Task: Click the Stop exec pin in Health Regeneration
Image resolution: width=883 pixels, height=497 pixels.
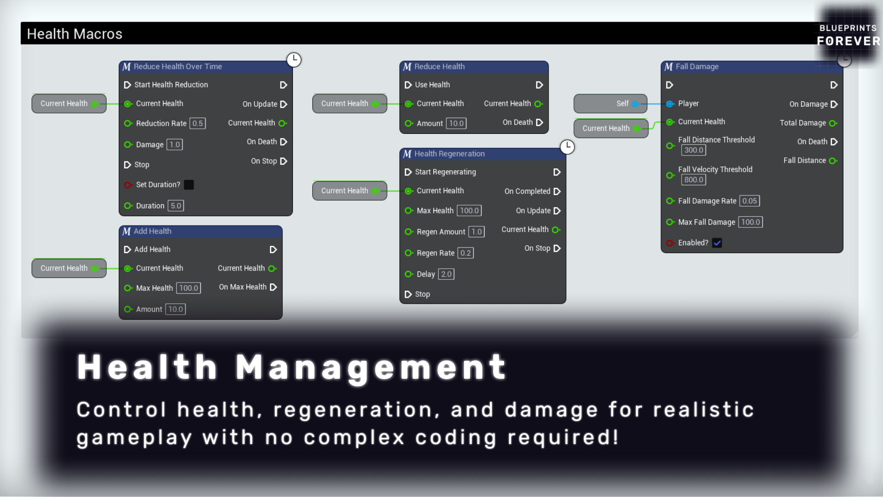Action: (x=408, y=294)
